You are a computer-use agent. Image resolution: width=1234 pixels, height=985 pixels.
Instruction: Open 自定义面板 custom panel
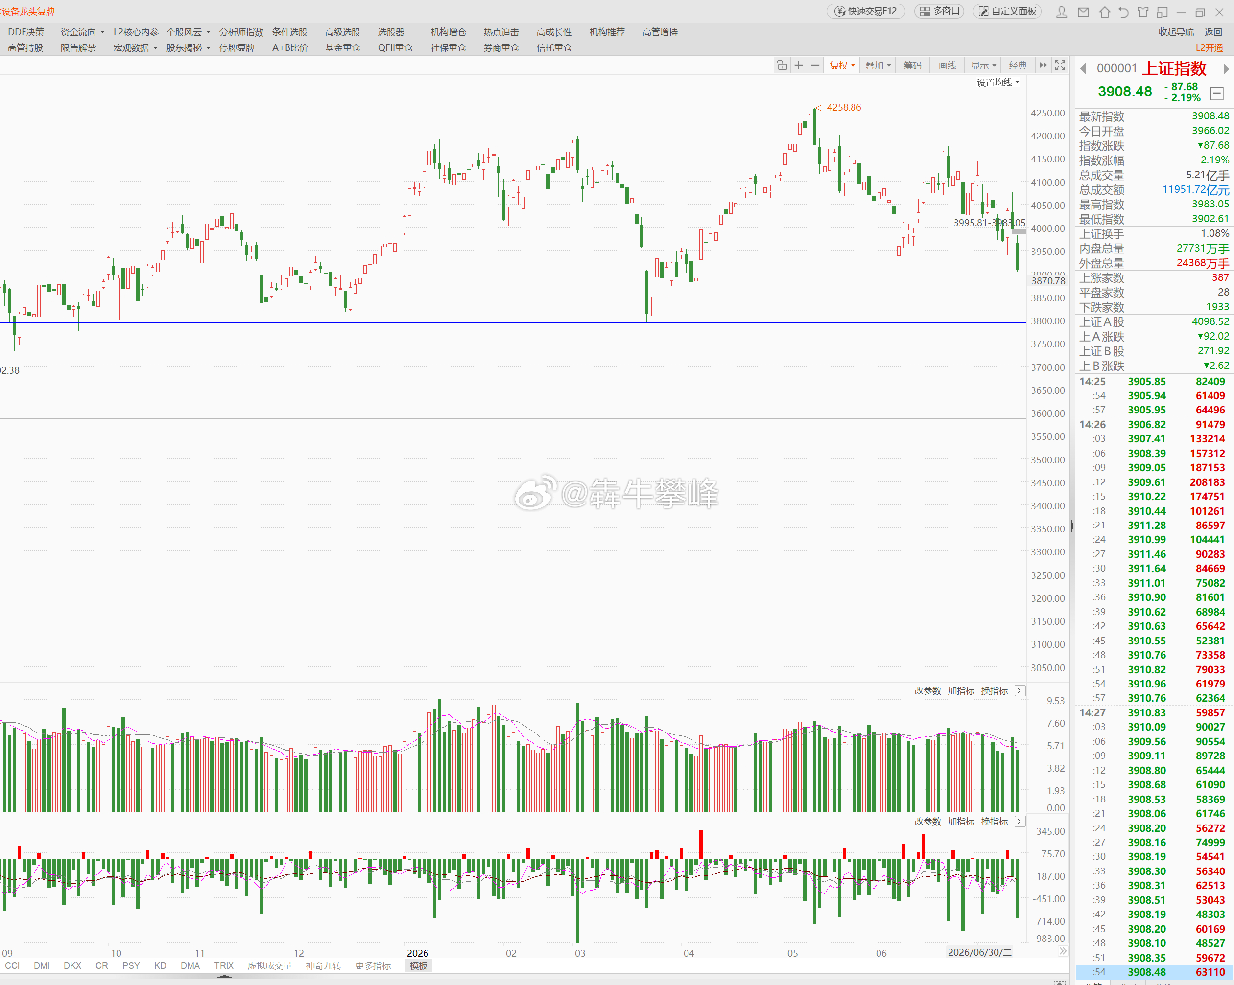(x=1007, y=11)
